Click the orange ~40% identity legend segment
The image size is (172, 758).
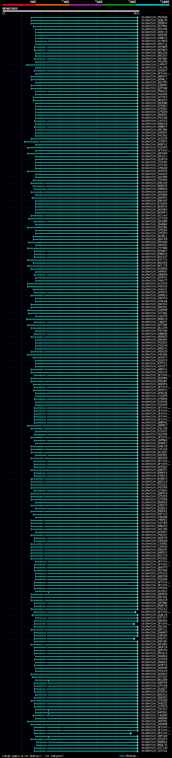click(x=53, y=5)
